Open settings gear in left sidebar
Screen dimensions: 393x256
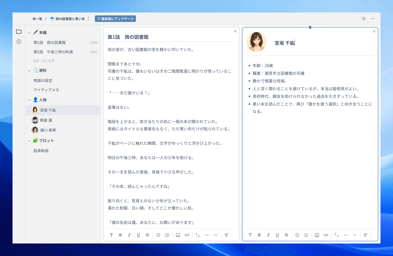(x=19, y=42)
